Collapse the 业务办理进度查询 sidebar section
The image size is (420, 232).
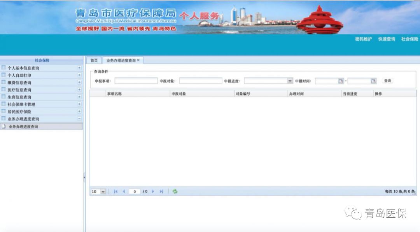pos(79,119)
